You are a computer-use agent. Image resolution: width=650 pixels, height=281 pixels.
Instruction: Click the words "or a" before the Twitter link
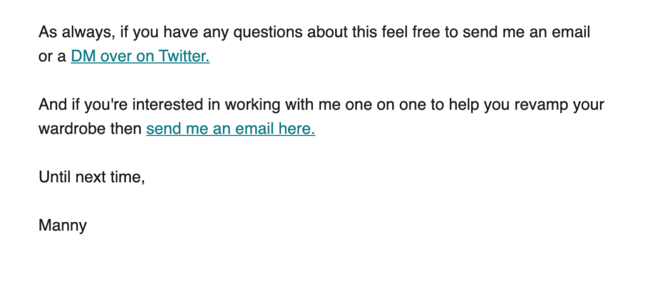pos(52,56)
